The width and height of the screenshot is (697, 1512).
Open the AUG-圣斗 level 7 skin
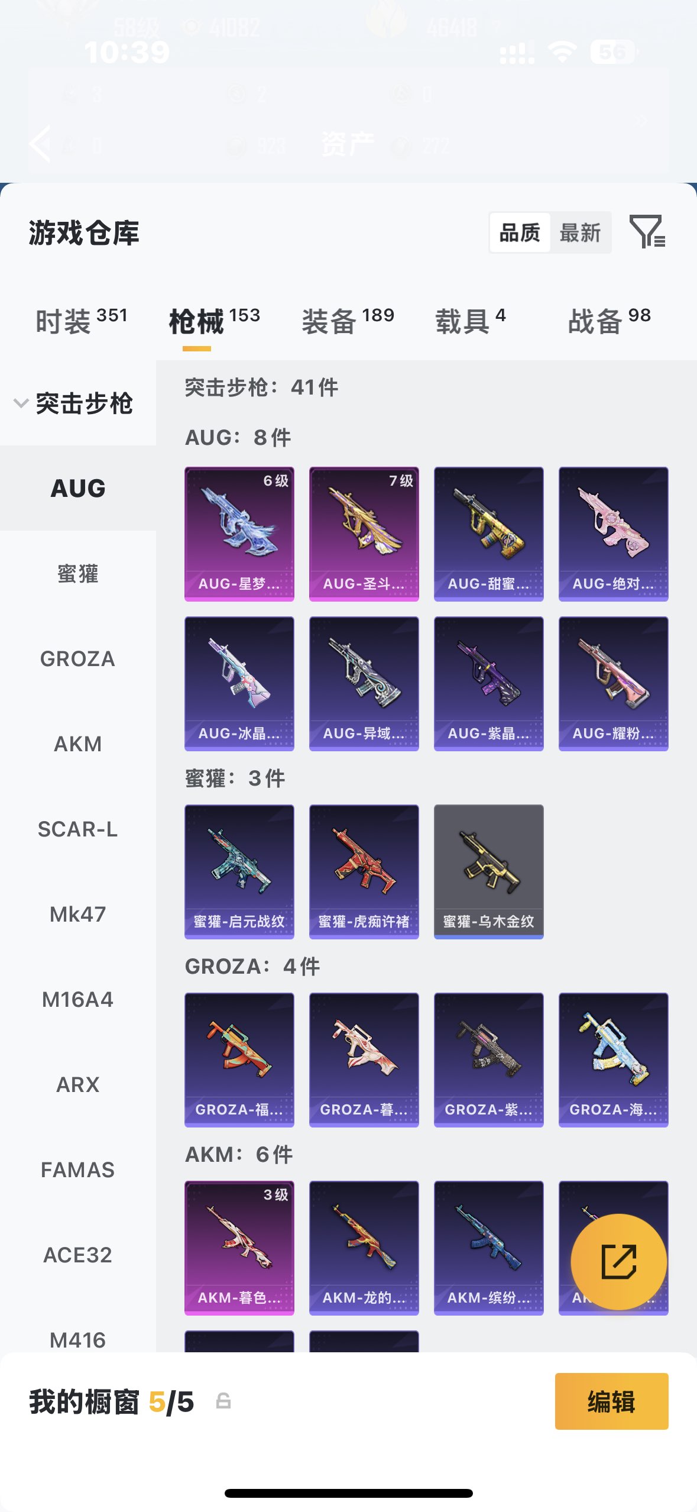[x=364, y=534]
